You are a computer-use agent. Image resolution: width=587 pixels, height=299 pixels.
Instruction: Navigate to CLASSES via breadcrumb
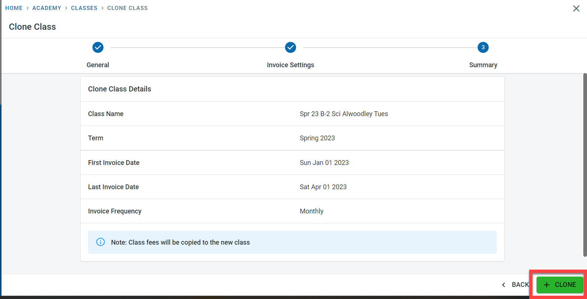pyautogui.click(x=84, y=8)
